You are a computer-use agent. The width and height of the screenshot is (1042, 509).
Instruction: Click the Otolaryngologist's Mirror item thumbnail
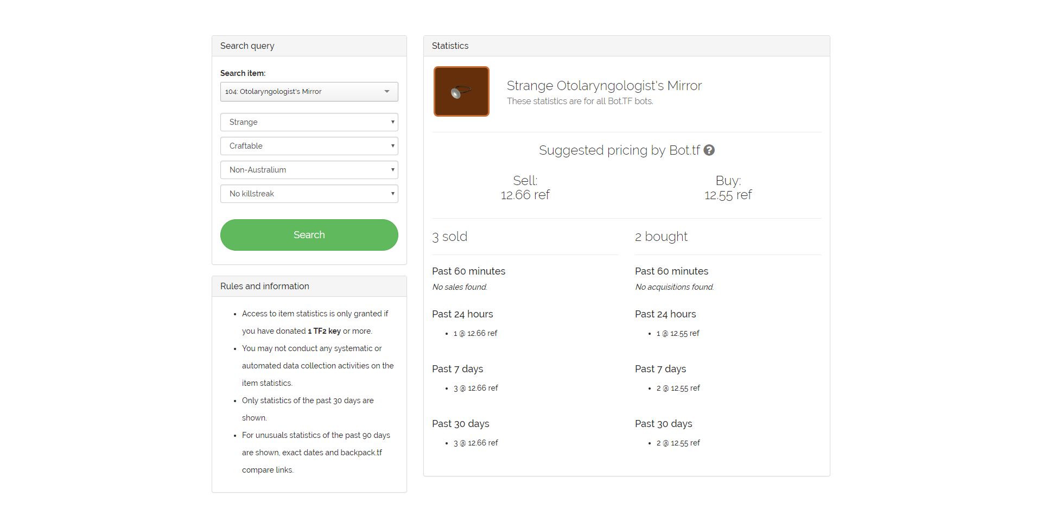461,92
